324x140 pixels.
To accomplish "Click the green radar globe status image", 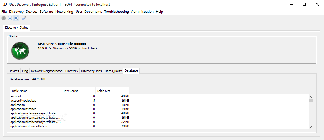I will click(x=20, y=51).
